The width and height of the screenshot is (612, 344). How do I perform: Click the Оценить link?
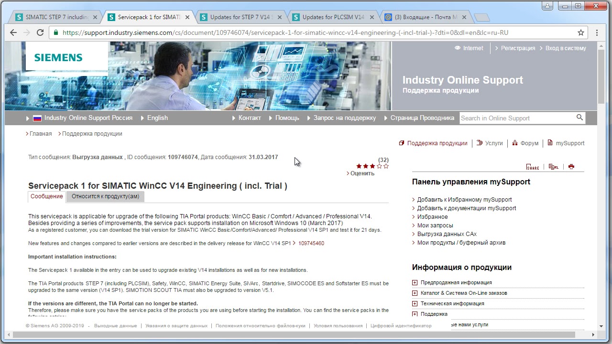pyautogui.click(x=362, y=173)
